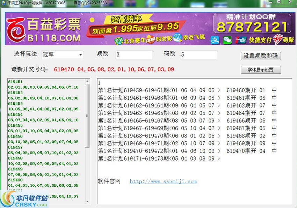Click the 最新开奖号码 label

pos(30,69)
